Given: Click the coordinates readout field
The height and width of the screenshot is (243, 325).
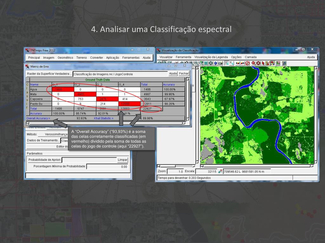Looking at the screenshot, I should point(247,171).
